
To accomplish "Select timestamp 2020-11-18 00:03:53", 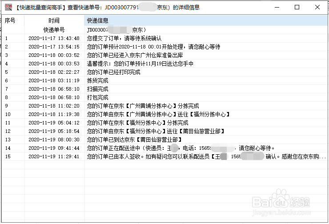I will coord(54,64).
